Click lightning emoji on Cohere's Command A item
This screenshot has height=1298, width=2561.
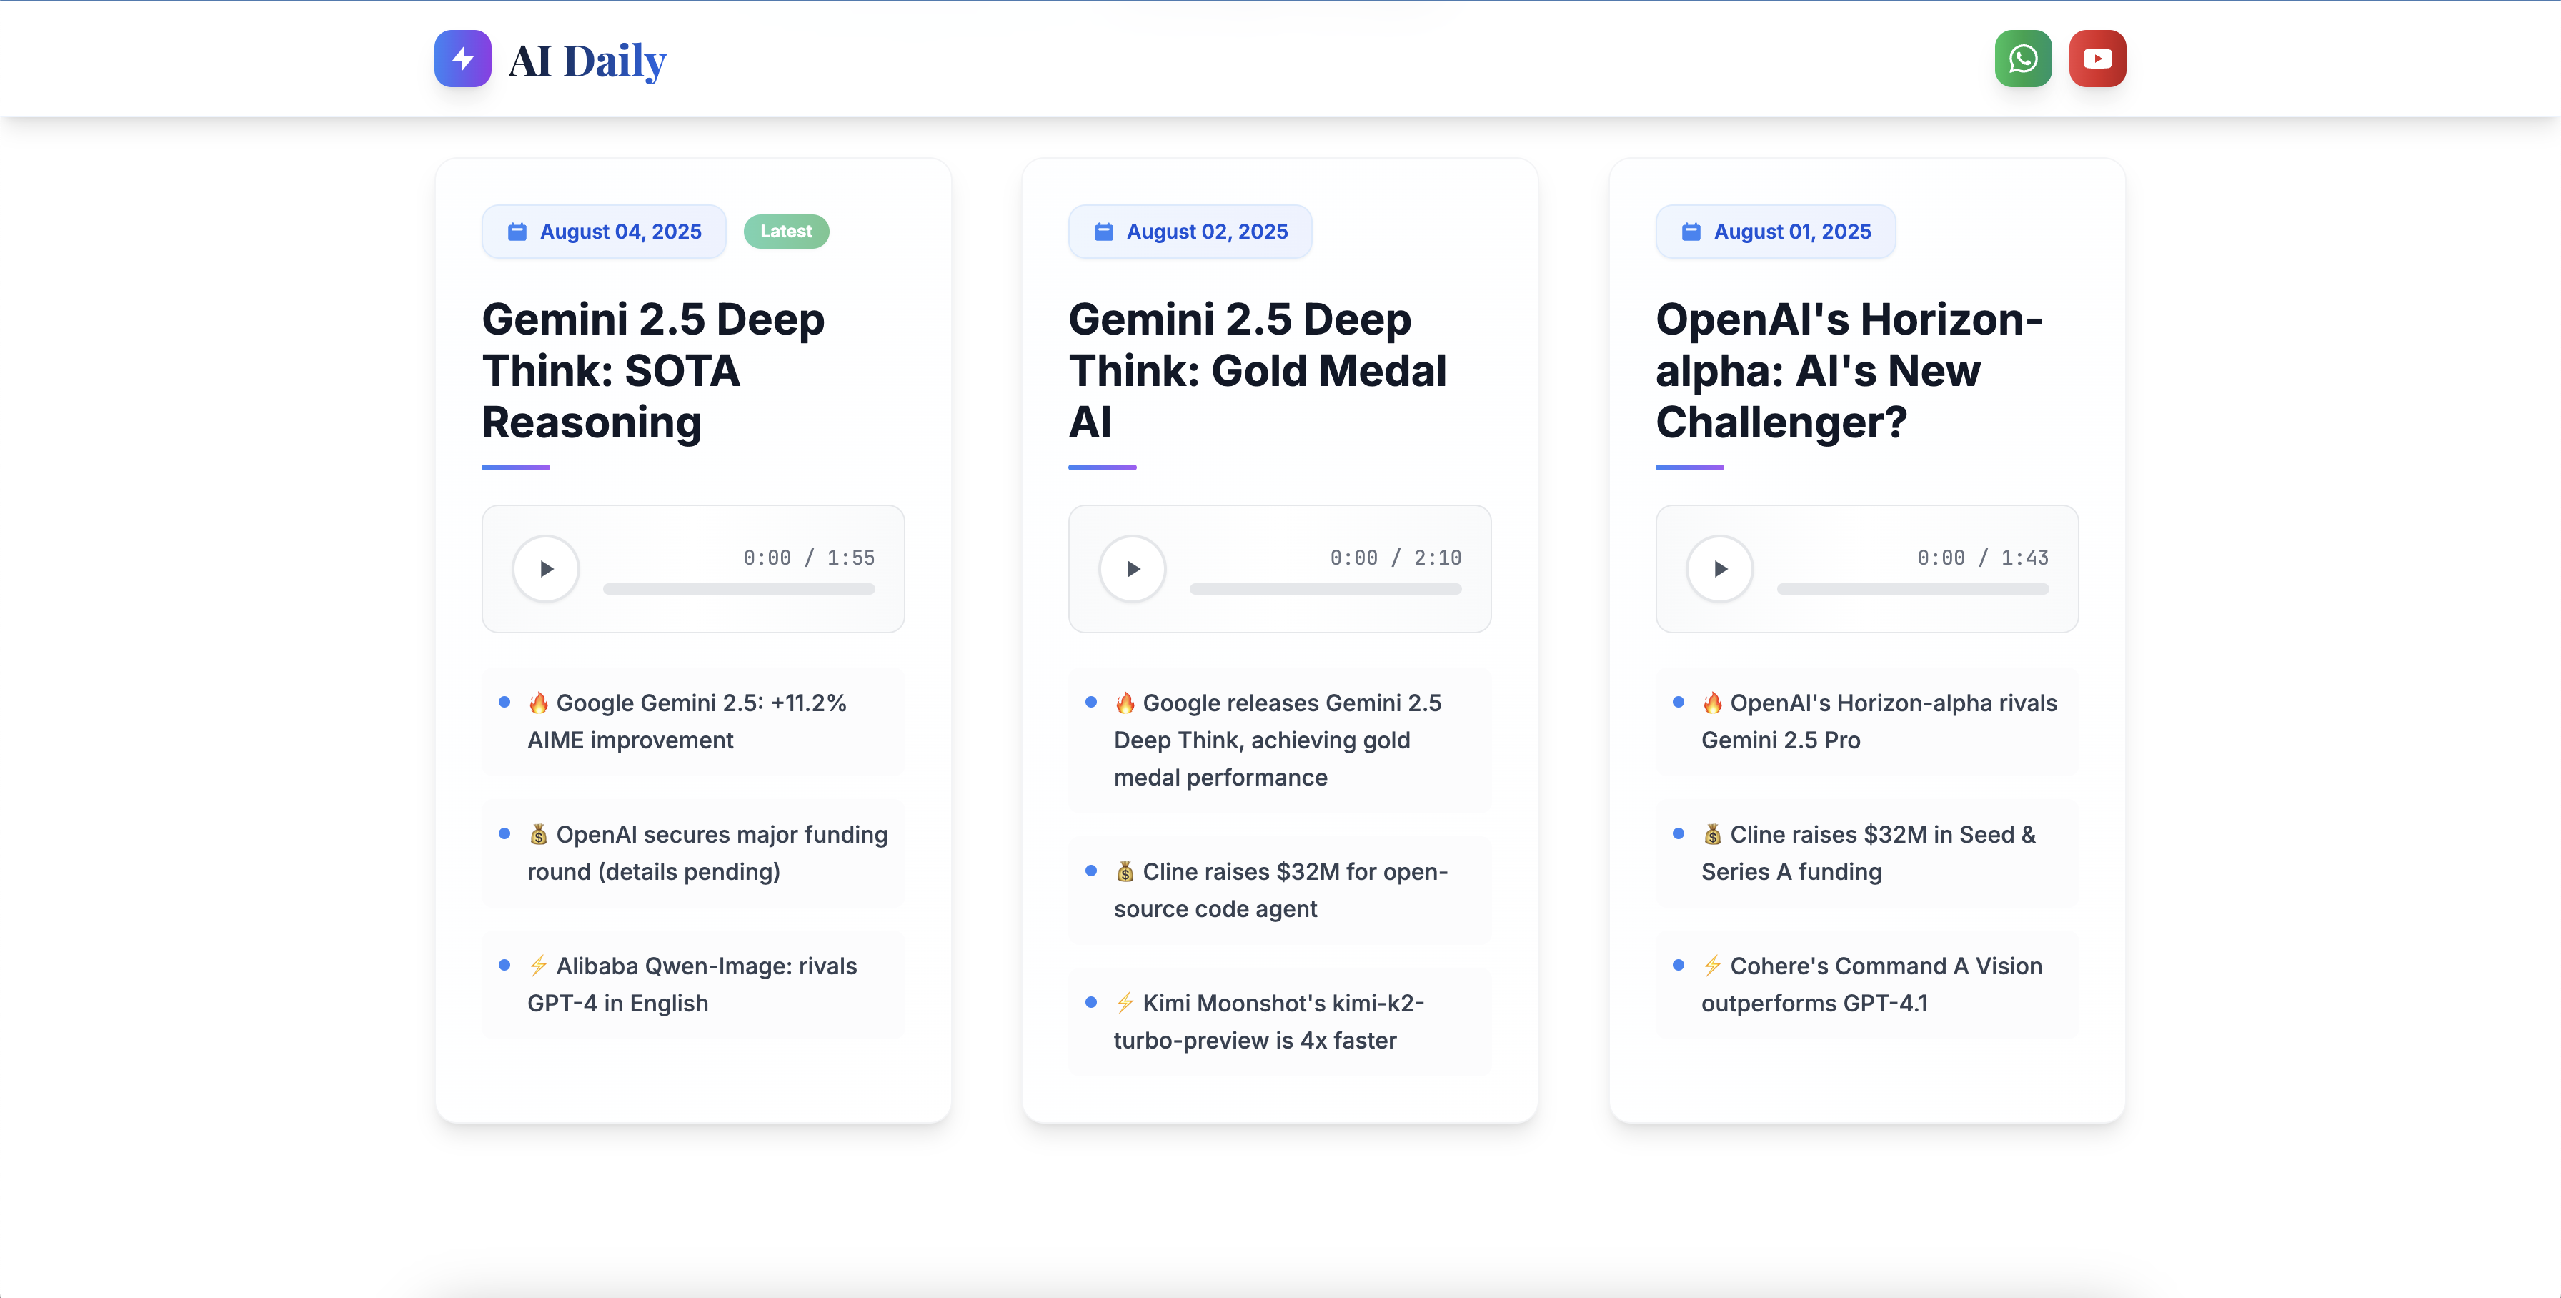point(1712,966)
